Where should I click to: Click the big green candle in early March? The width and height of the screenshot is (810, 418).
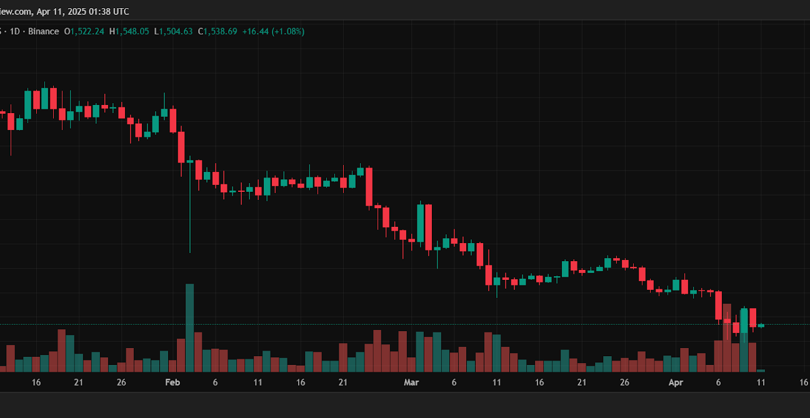pyautogui.click(x=421, y=223)
